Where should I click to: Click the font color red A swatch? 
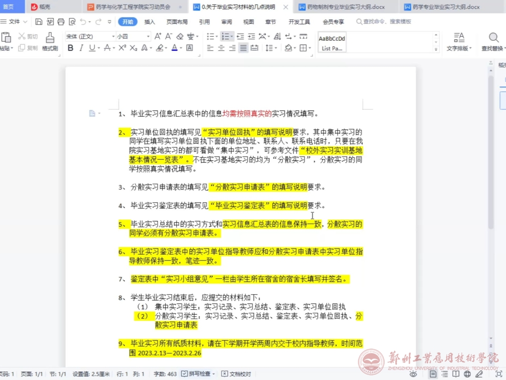(x=174, y=48)
